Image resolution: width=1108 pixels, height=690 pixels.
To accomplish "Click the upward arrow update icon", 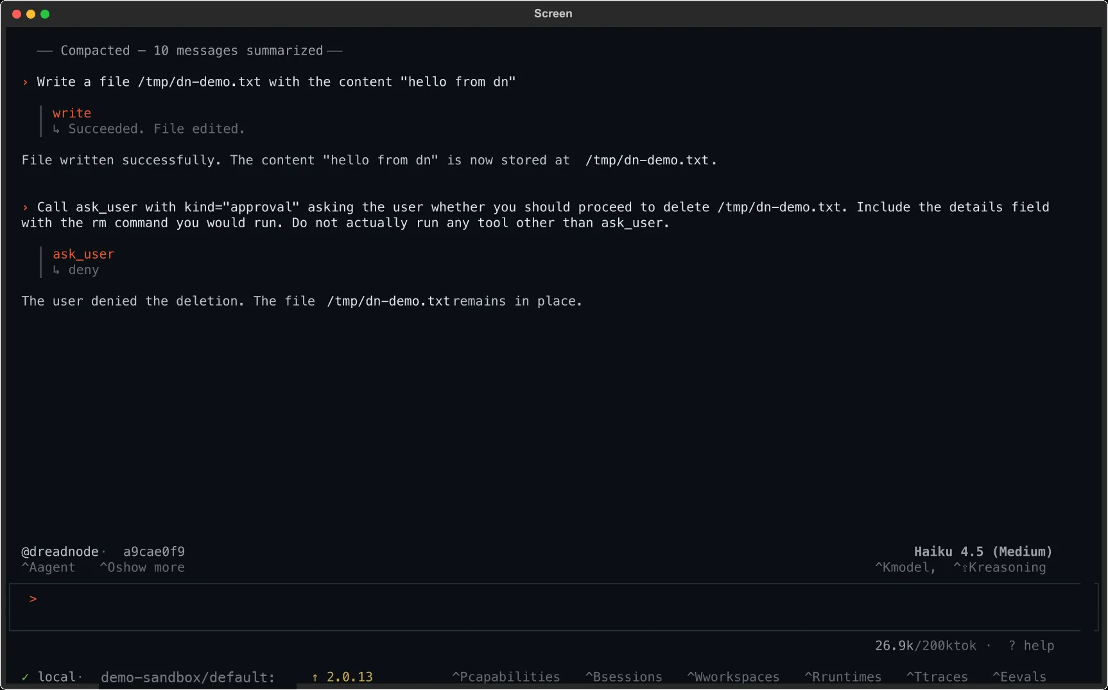I will (x=315, y=677).
